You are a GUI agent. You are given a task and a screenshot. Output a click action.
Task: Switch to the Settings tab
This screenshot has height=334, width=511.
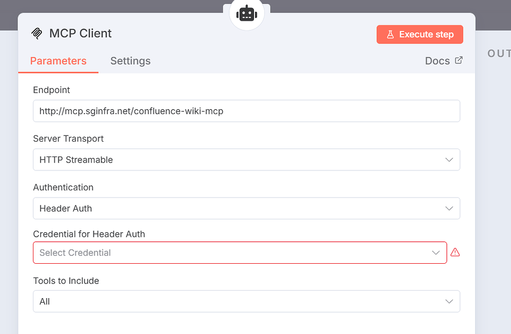click(130, 60)
